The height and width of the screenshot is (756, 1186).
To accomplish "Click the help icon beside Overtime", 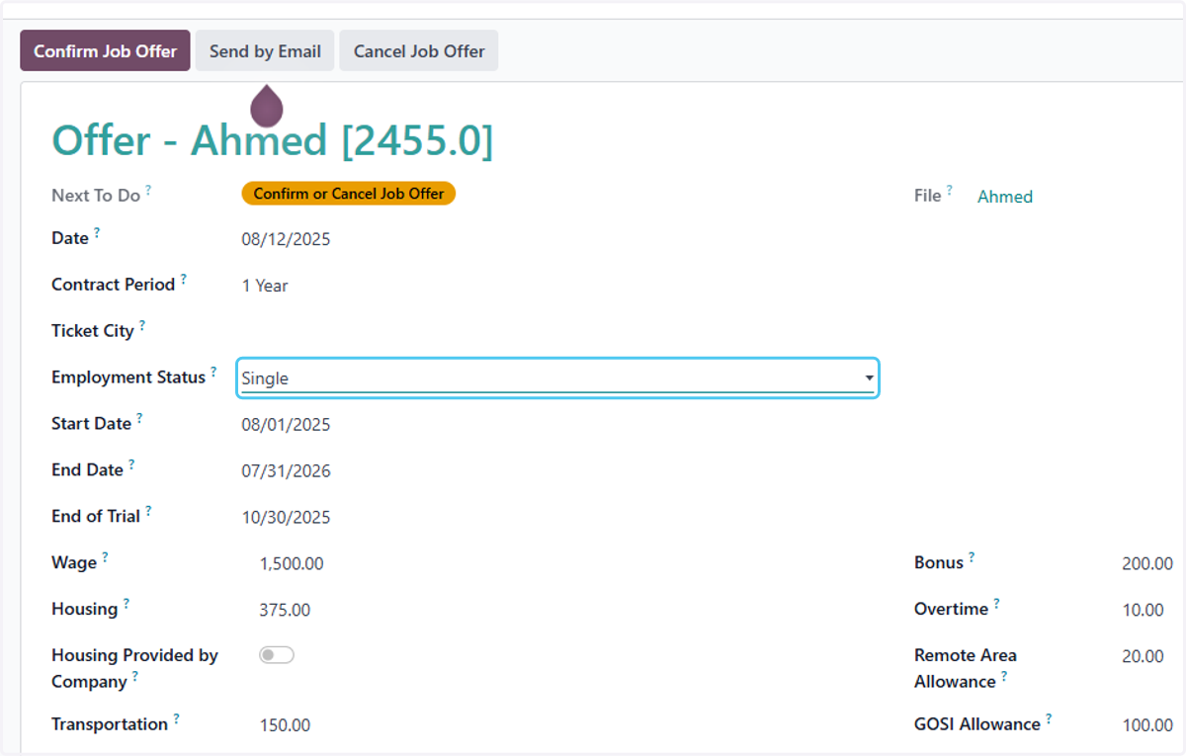I will click(996, 604).
